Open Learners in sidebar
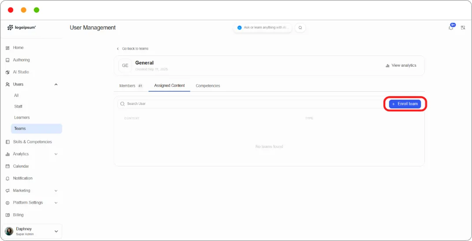472x241 pixels. (x=22, y=118)
